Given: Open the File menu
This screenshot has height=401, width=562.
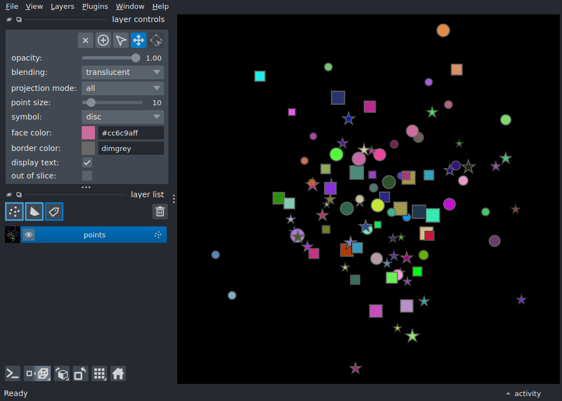Looking at the screenshot, I should pos(12,7).
